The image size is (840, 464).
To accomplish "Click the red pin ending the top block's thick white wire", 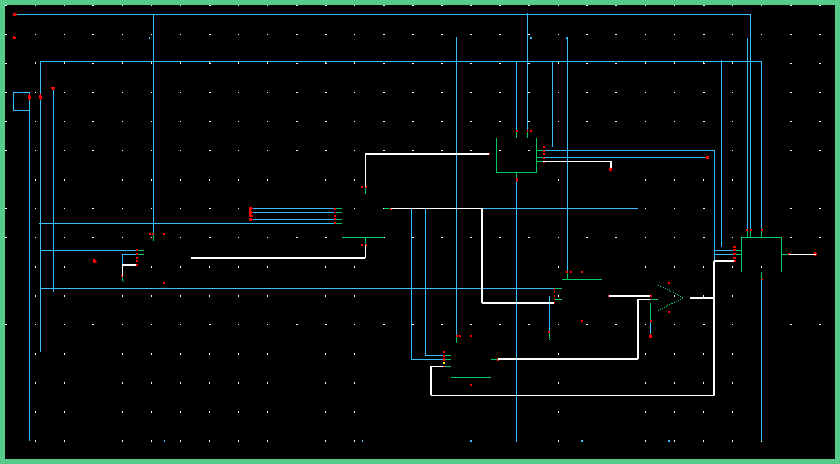I will pos(611,170).
